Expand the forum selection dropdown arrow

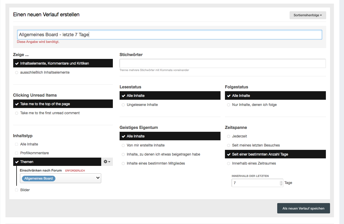[98, 178]
